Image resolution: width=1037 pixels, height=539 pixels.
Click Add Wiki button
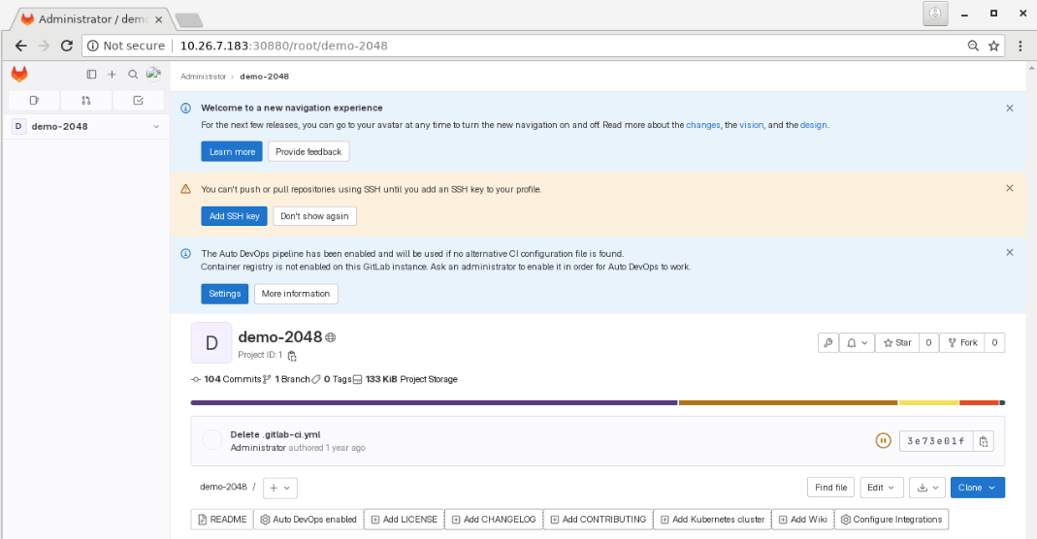(802, 520)
